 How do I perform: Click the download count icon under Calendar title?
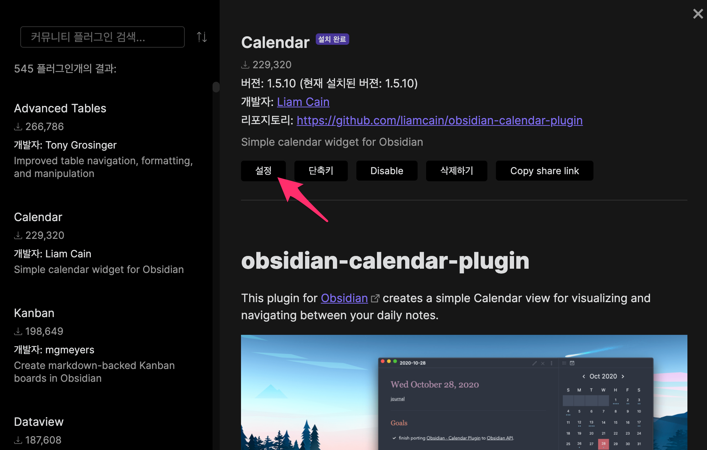[245, 65]
